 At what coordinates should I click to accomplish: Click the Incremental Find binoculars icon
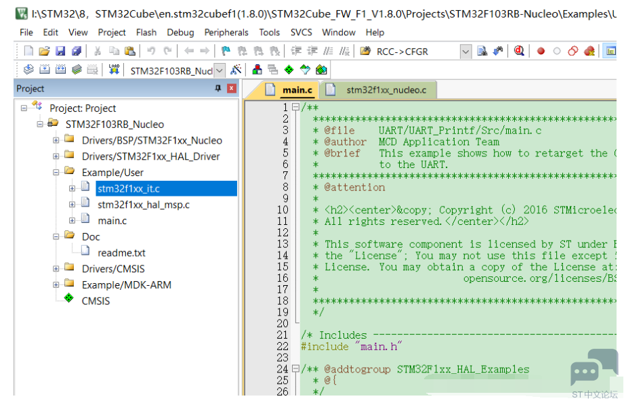tap(498, 51)
